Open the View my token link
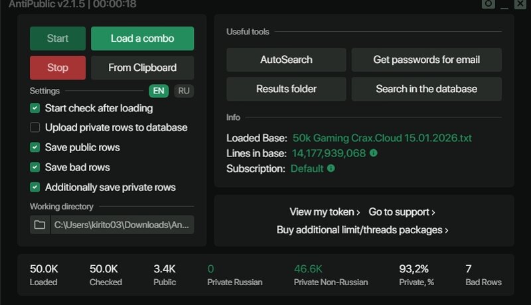The height and width of the screenshot is (305, 531). click(325, 212)
